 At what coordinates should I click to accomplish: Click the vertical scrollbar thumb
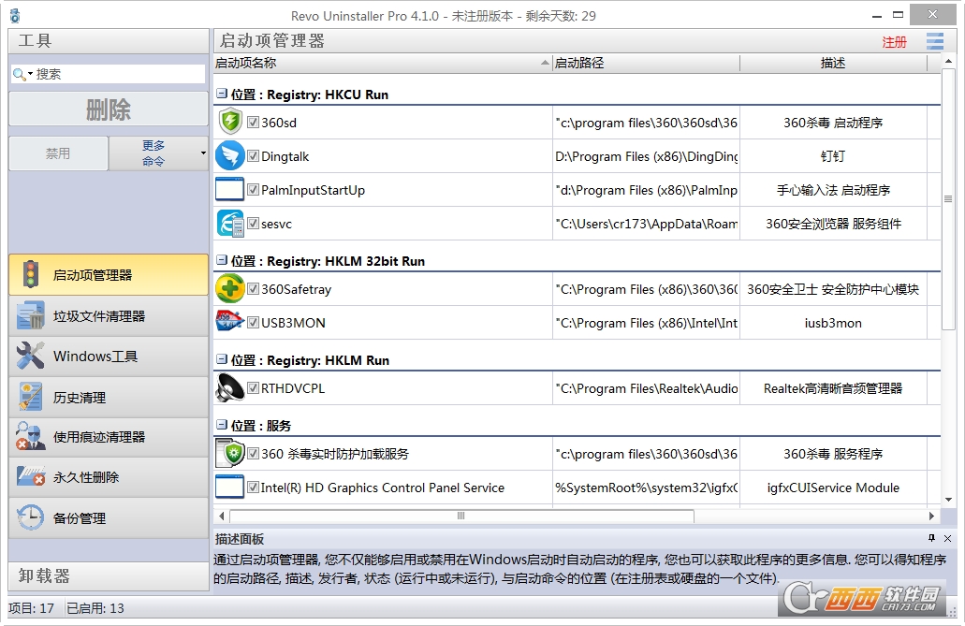coord(948,198)
